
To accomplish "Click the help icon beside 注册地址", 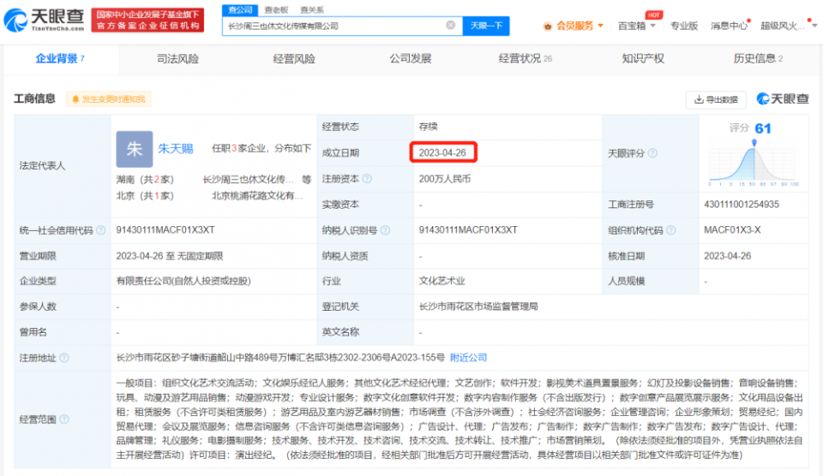I will [x=64, y=358].
